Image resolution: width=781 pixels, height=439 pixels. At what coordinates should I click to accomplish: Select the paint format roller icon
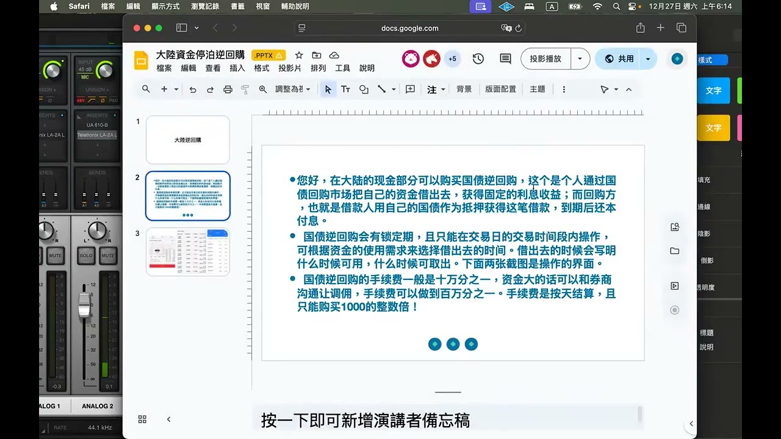pyautogui.click(x=245, y=90)
